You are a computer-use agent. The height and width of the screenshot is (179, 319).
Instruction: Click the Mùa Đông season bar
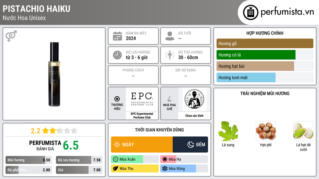pos(184,168)
